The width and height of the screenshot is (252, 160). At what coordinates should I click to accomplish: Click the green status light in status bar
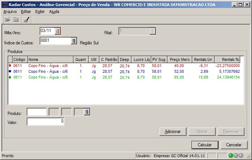pos(231,156)
